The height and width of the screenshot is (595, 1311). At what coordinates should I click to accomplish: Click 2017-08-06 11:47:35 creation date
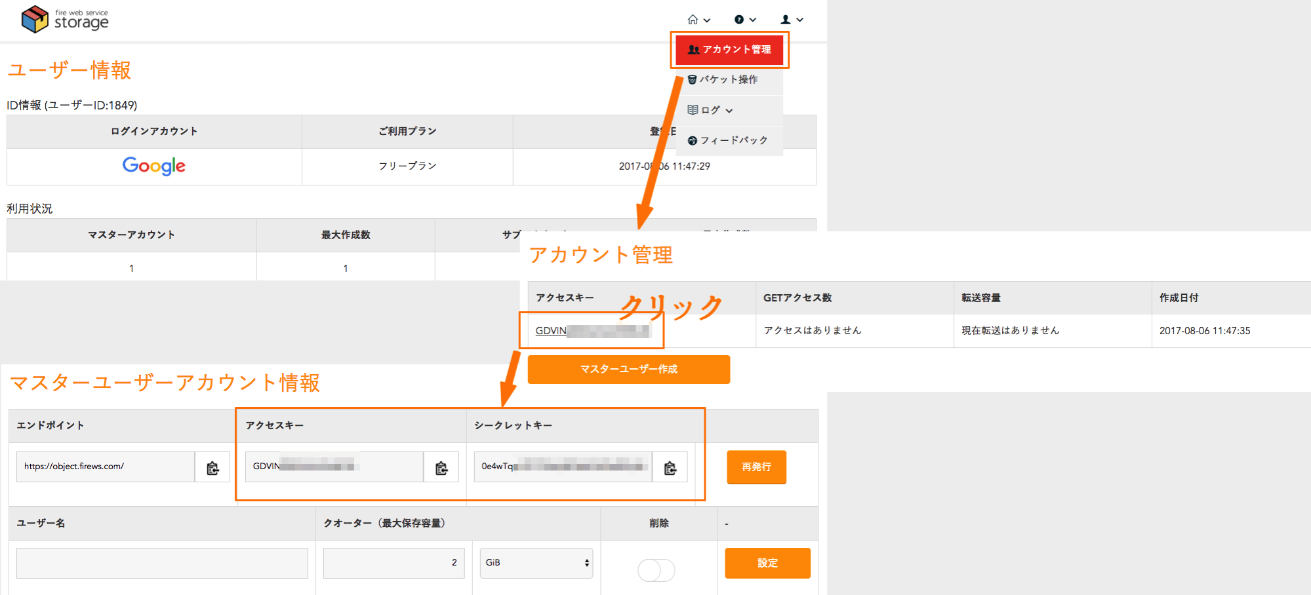point(1205,331)
